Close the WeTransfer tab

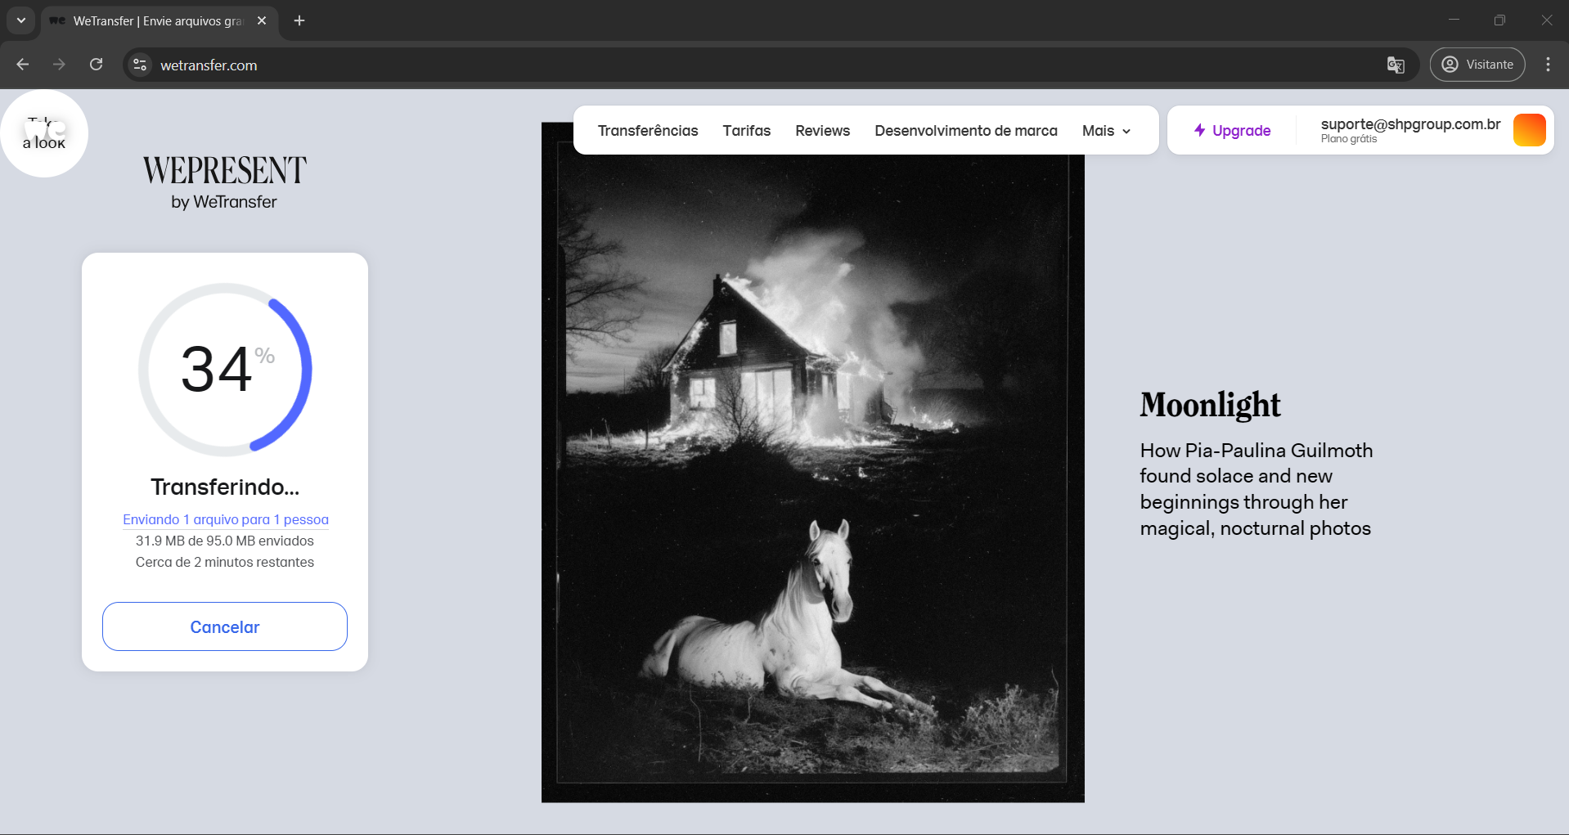pos(262,20)
